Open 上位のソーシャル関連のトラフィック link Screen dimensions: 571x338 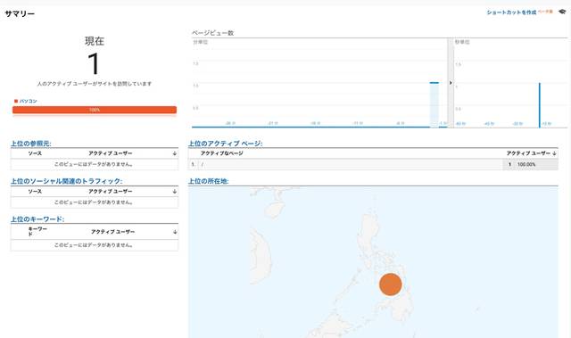tap(67, 181)
